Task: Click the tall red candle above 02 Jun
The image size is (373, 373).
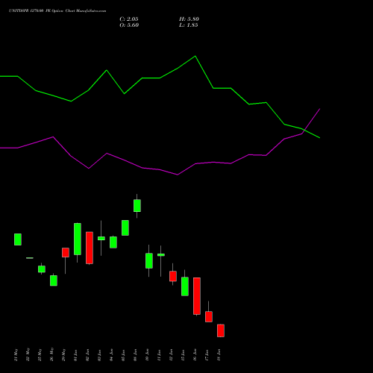Action: [90, 248]
